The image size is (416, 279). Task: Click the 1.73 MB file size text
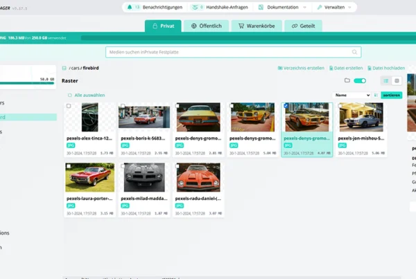point(107,153)
